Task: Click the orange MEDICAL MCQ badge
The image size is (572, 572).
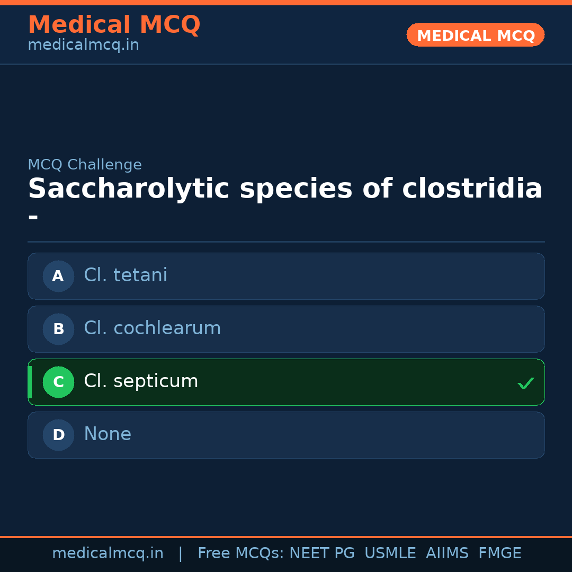Action: pyautogui.click(x=475, y=35)
